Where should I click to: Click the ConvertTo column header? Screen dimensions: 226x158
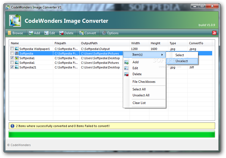200,43
